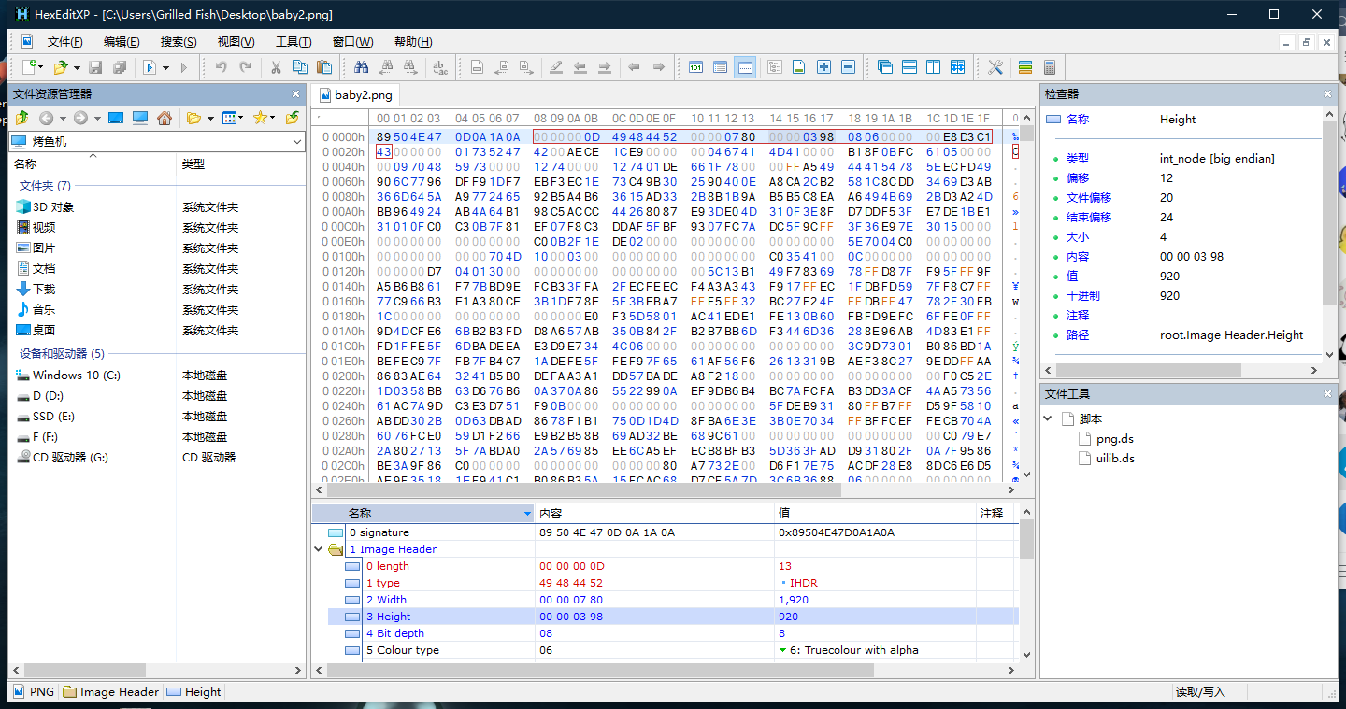Click the scissors Cut icon
Viewport: 1346px width, 709px height.
tap(276, 67)
